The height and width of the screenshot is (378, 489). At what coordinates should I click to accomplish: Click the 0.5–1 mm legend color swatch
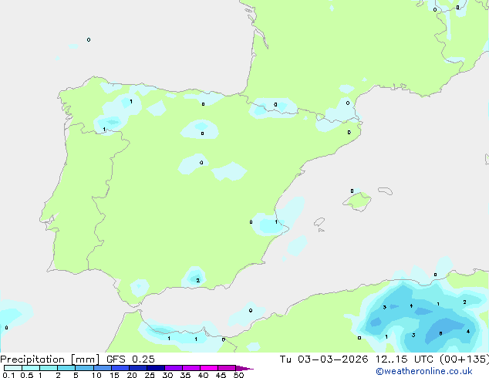31,368
